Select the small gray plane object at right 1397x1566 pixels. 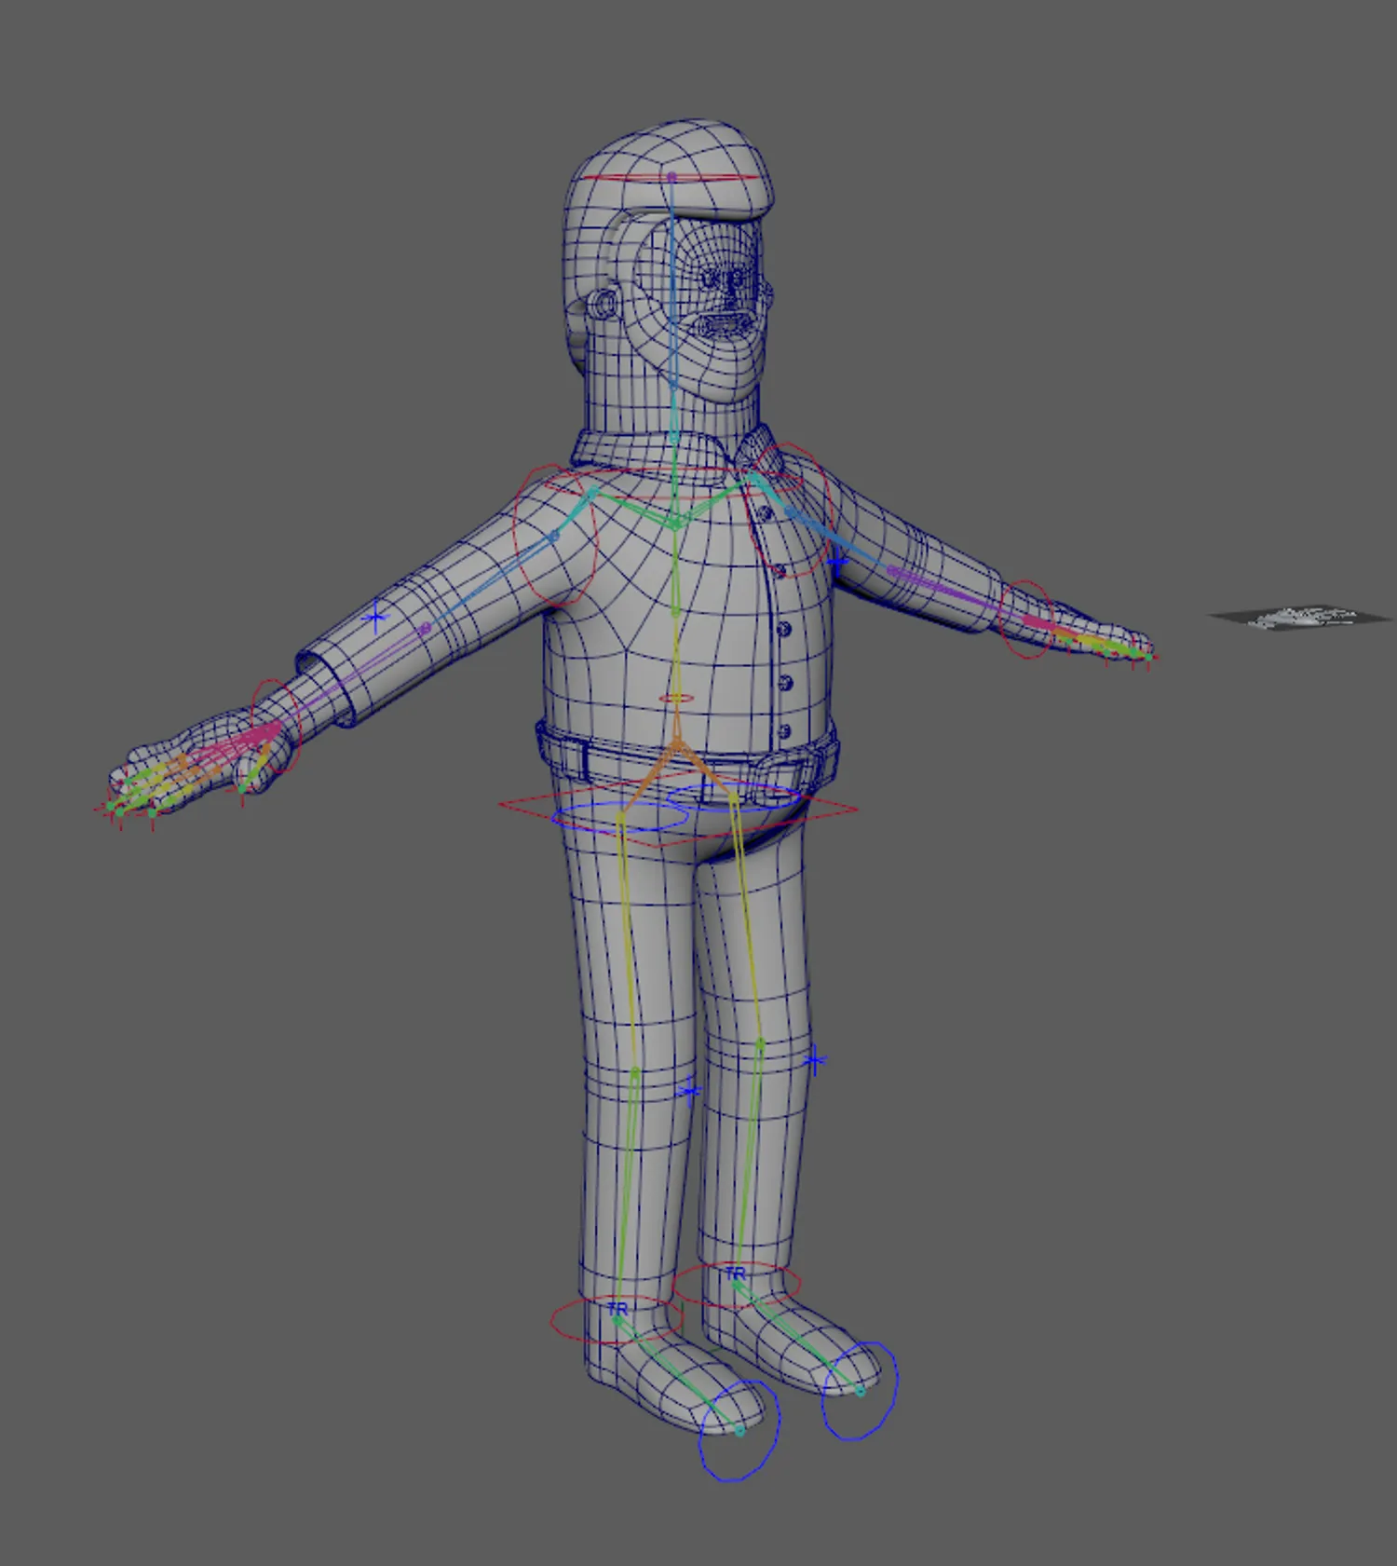coord(1301,617)
